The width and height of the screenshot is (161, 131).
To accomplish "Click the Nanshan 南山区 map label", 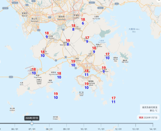I will tap(34, 20).
